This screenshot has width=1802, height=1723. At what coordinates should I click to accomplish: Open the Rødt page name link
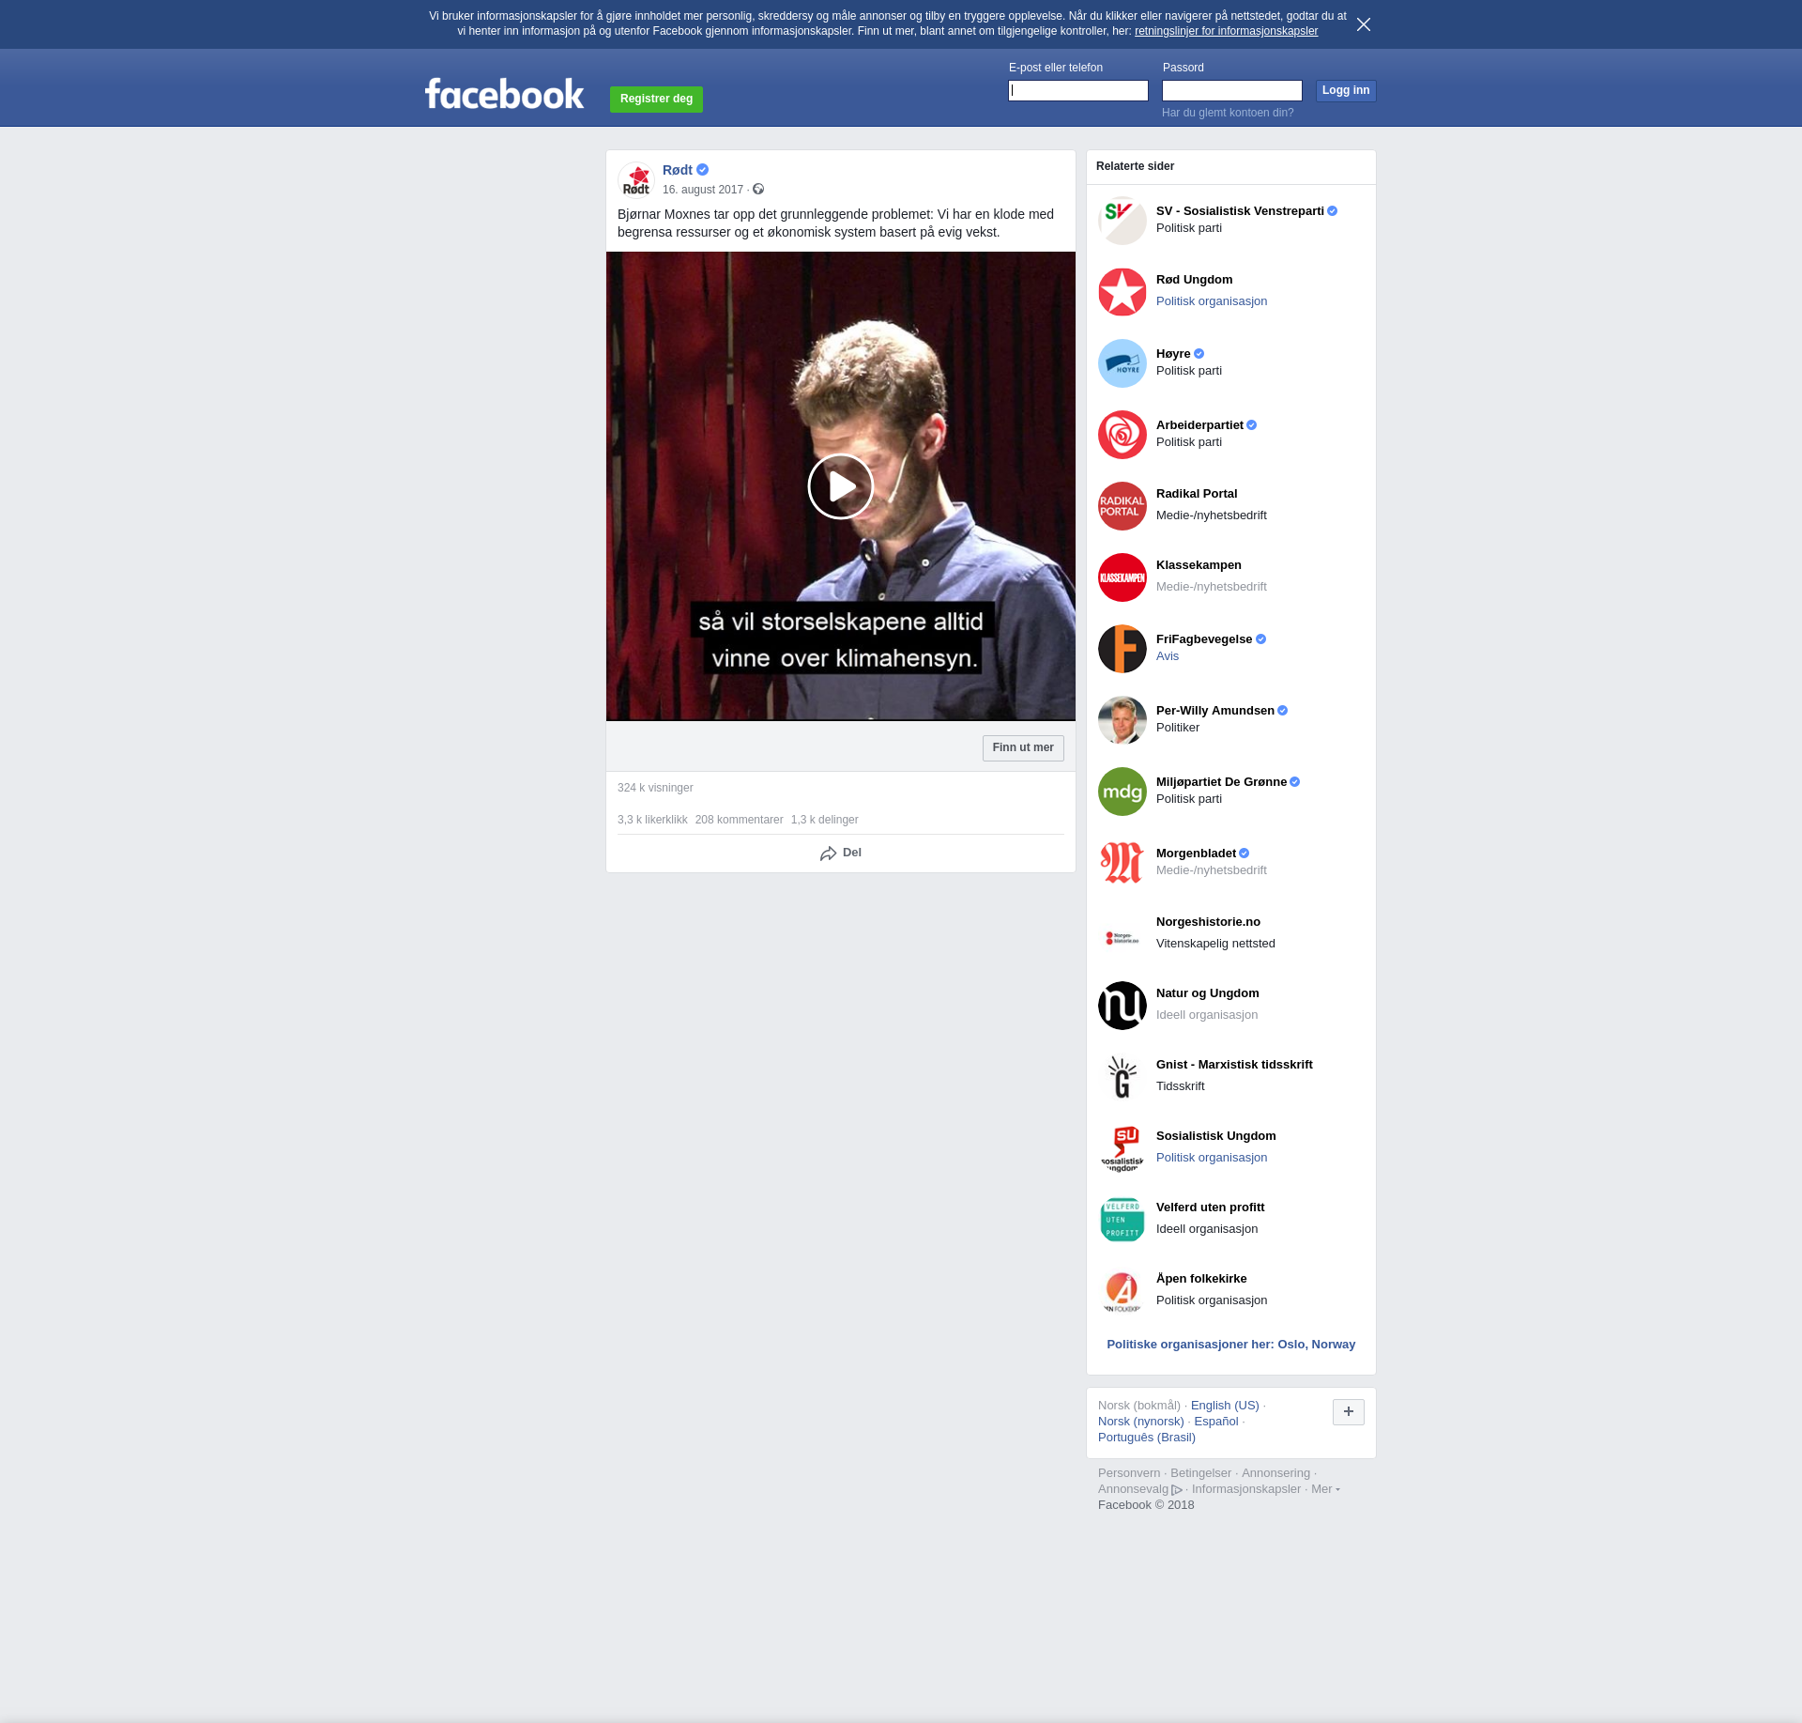pyautogui.click(x=677, y=170)
